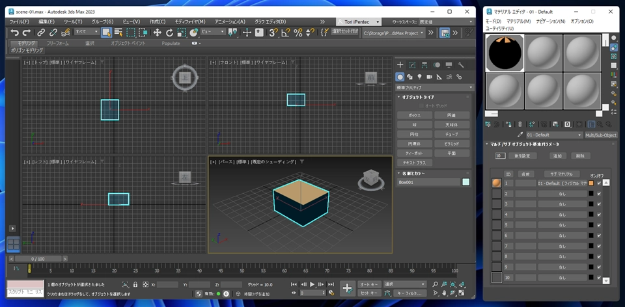
Task: Click the Undo arrow icon
Action: pyautogui.click(x=15, y=33)
